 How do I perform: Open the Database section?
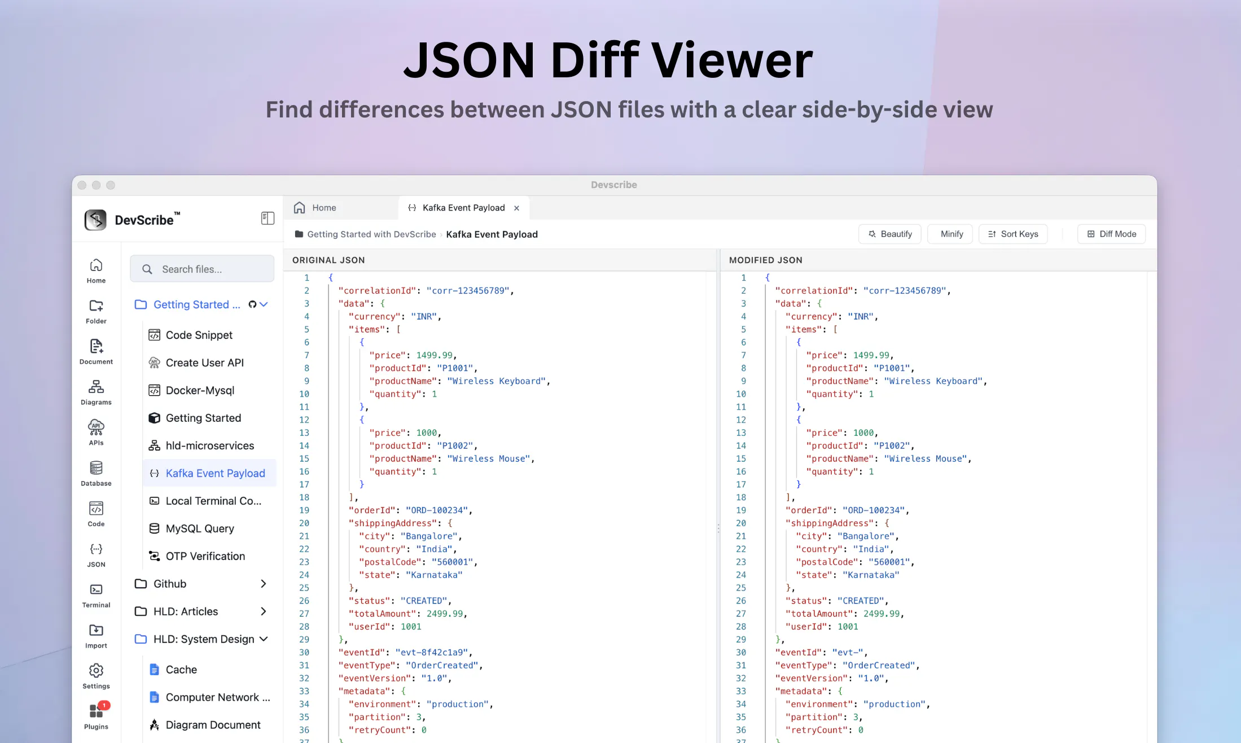pos(96,474)
